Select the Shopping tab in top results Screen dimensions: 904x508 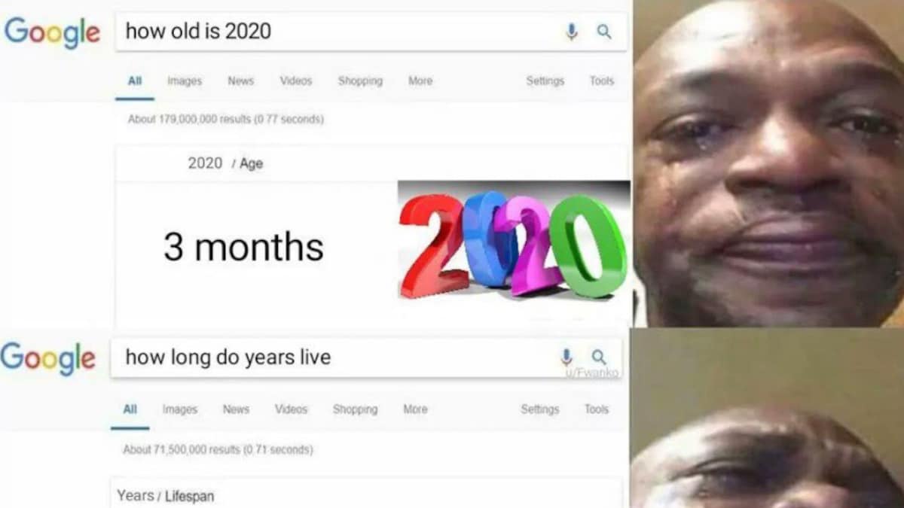360,81
